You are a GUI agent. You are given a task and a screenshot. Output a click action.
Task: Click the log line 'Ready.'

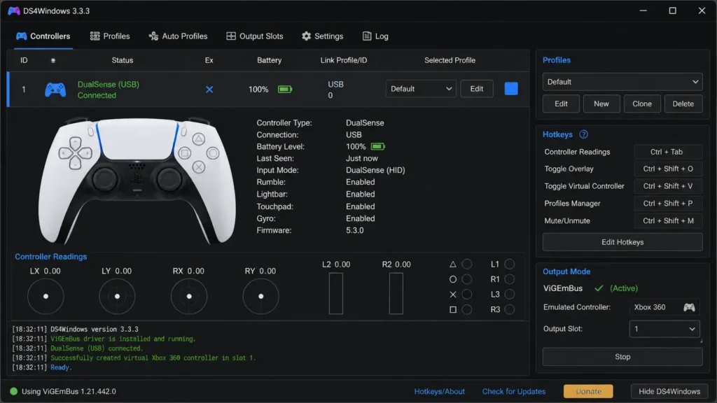tap(61, 367)
